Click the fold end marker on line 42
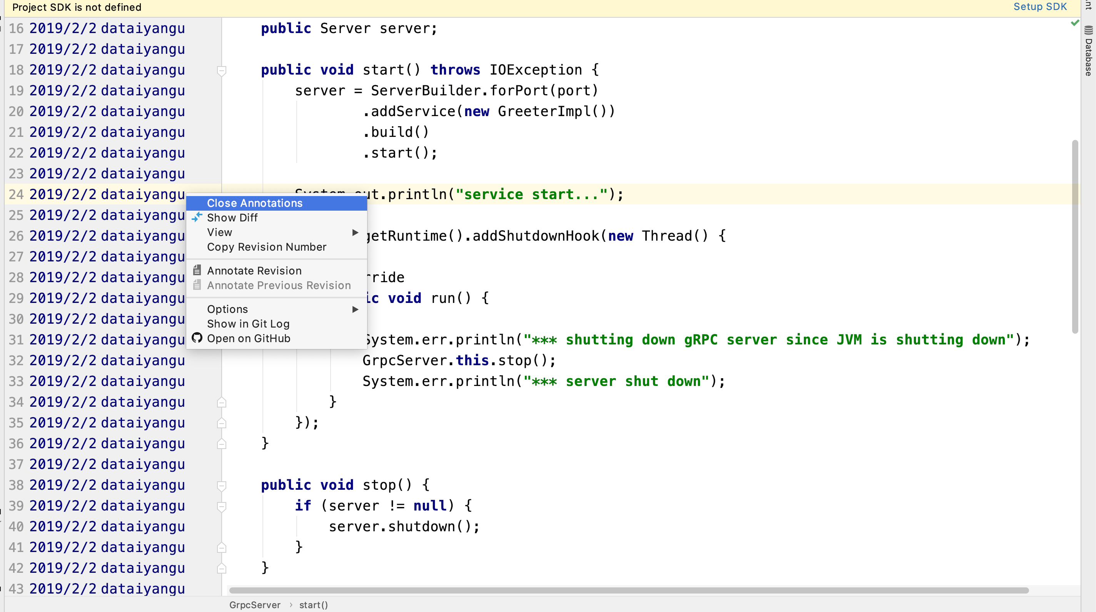 click(x=222, y=568)
